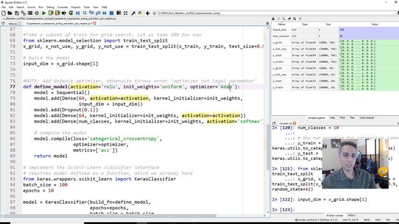Select the input_dim variable row
The width and height of the screenshot is (399, 224).
[335, 30]
